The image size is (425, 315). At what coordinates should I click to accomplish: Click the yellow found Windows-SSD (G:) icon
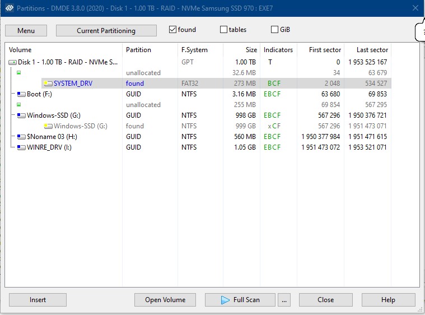[48, 126]
